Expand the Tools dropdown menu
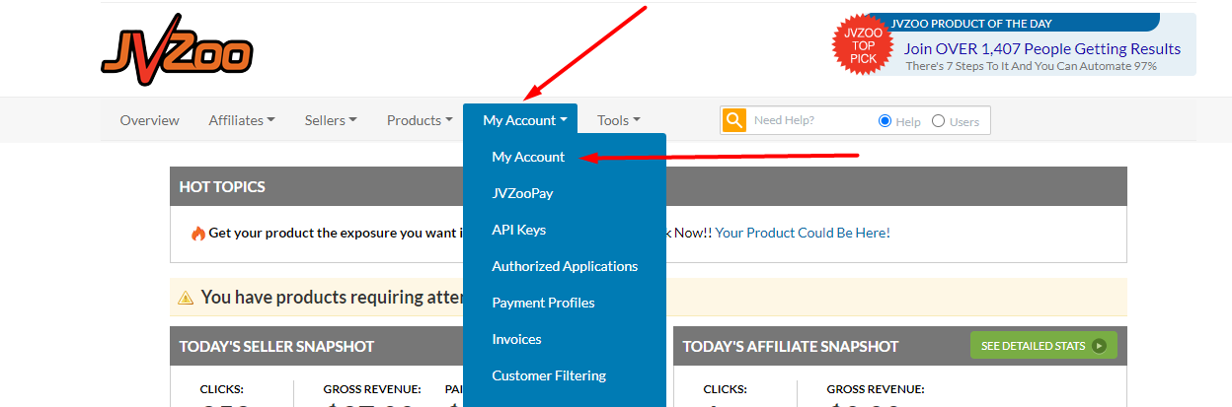 click(619, 120)
